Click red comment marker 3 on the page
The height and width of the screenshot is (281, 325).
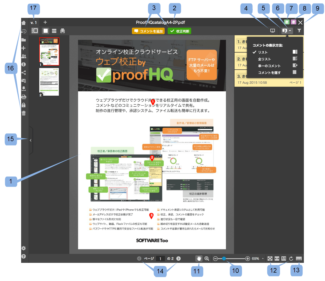151,216
